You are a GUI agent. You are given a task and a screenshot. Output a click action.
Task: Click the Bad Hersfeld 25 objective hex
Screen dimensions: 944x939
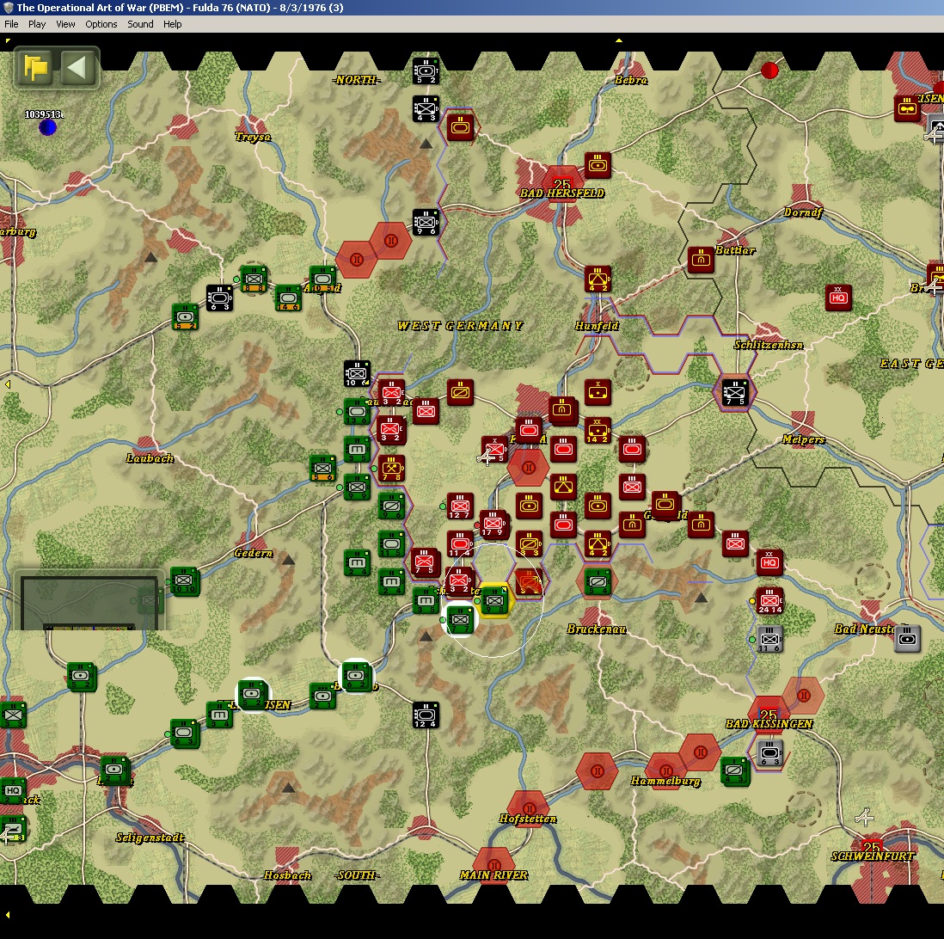point(562,184)
